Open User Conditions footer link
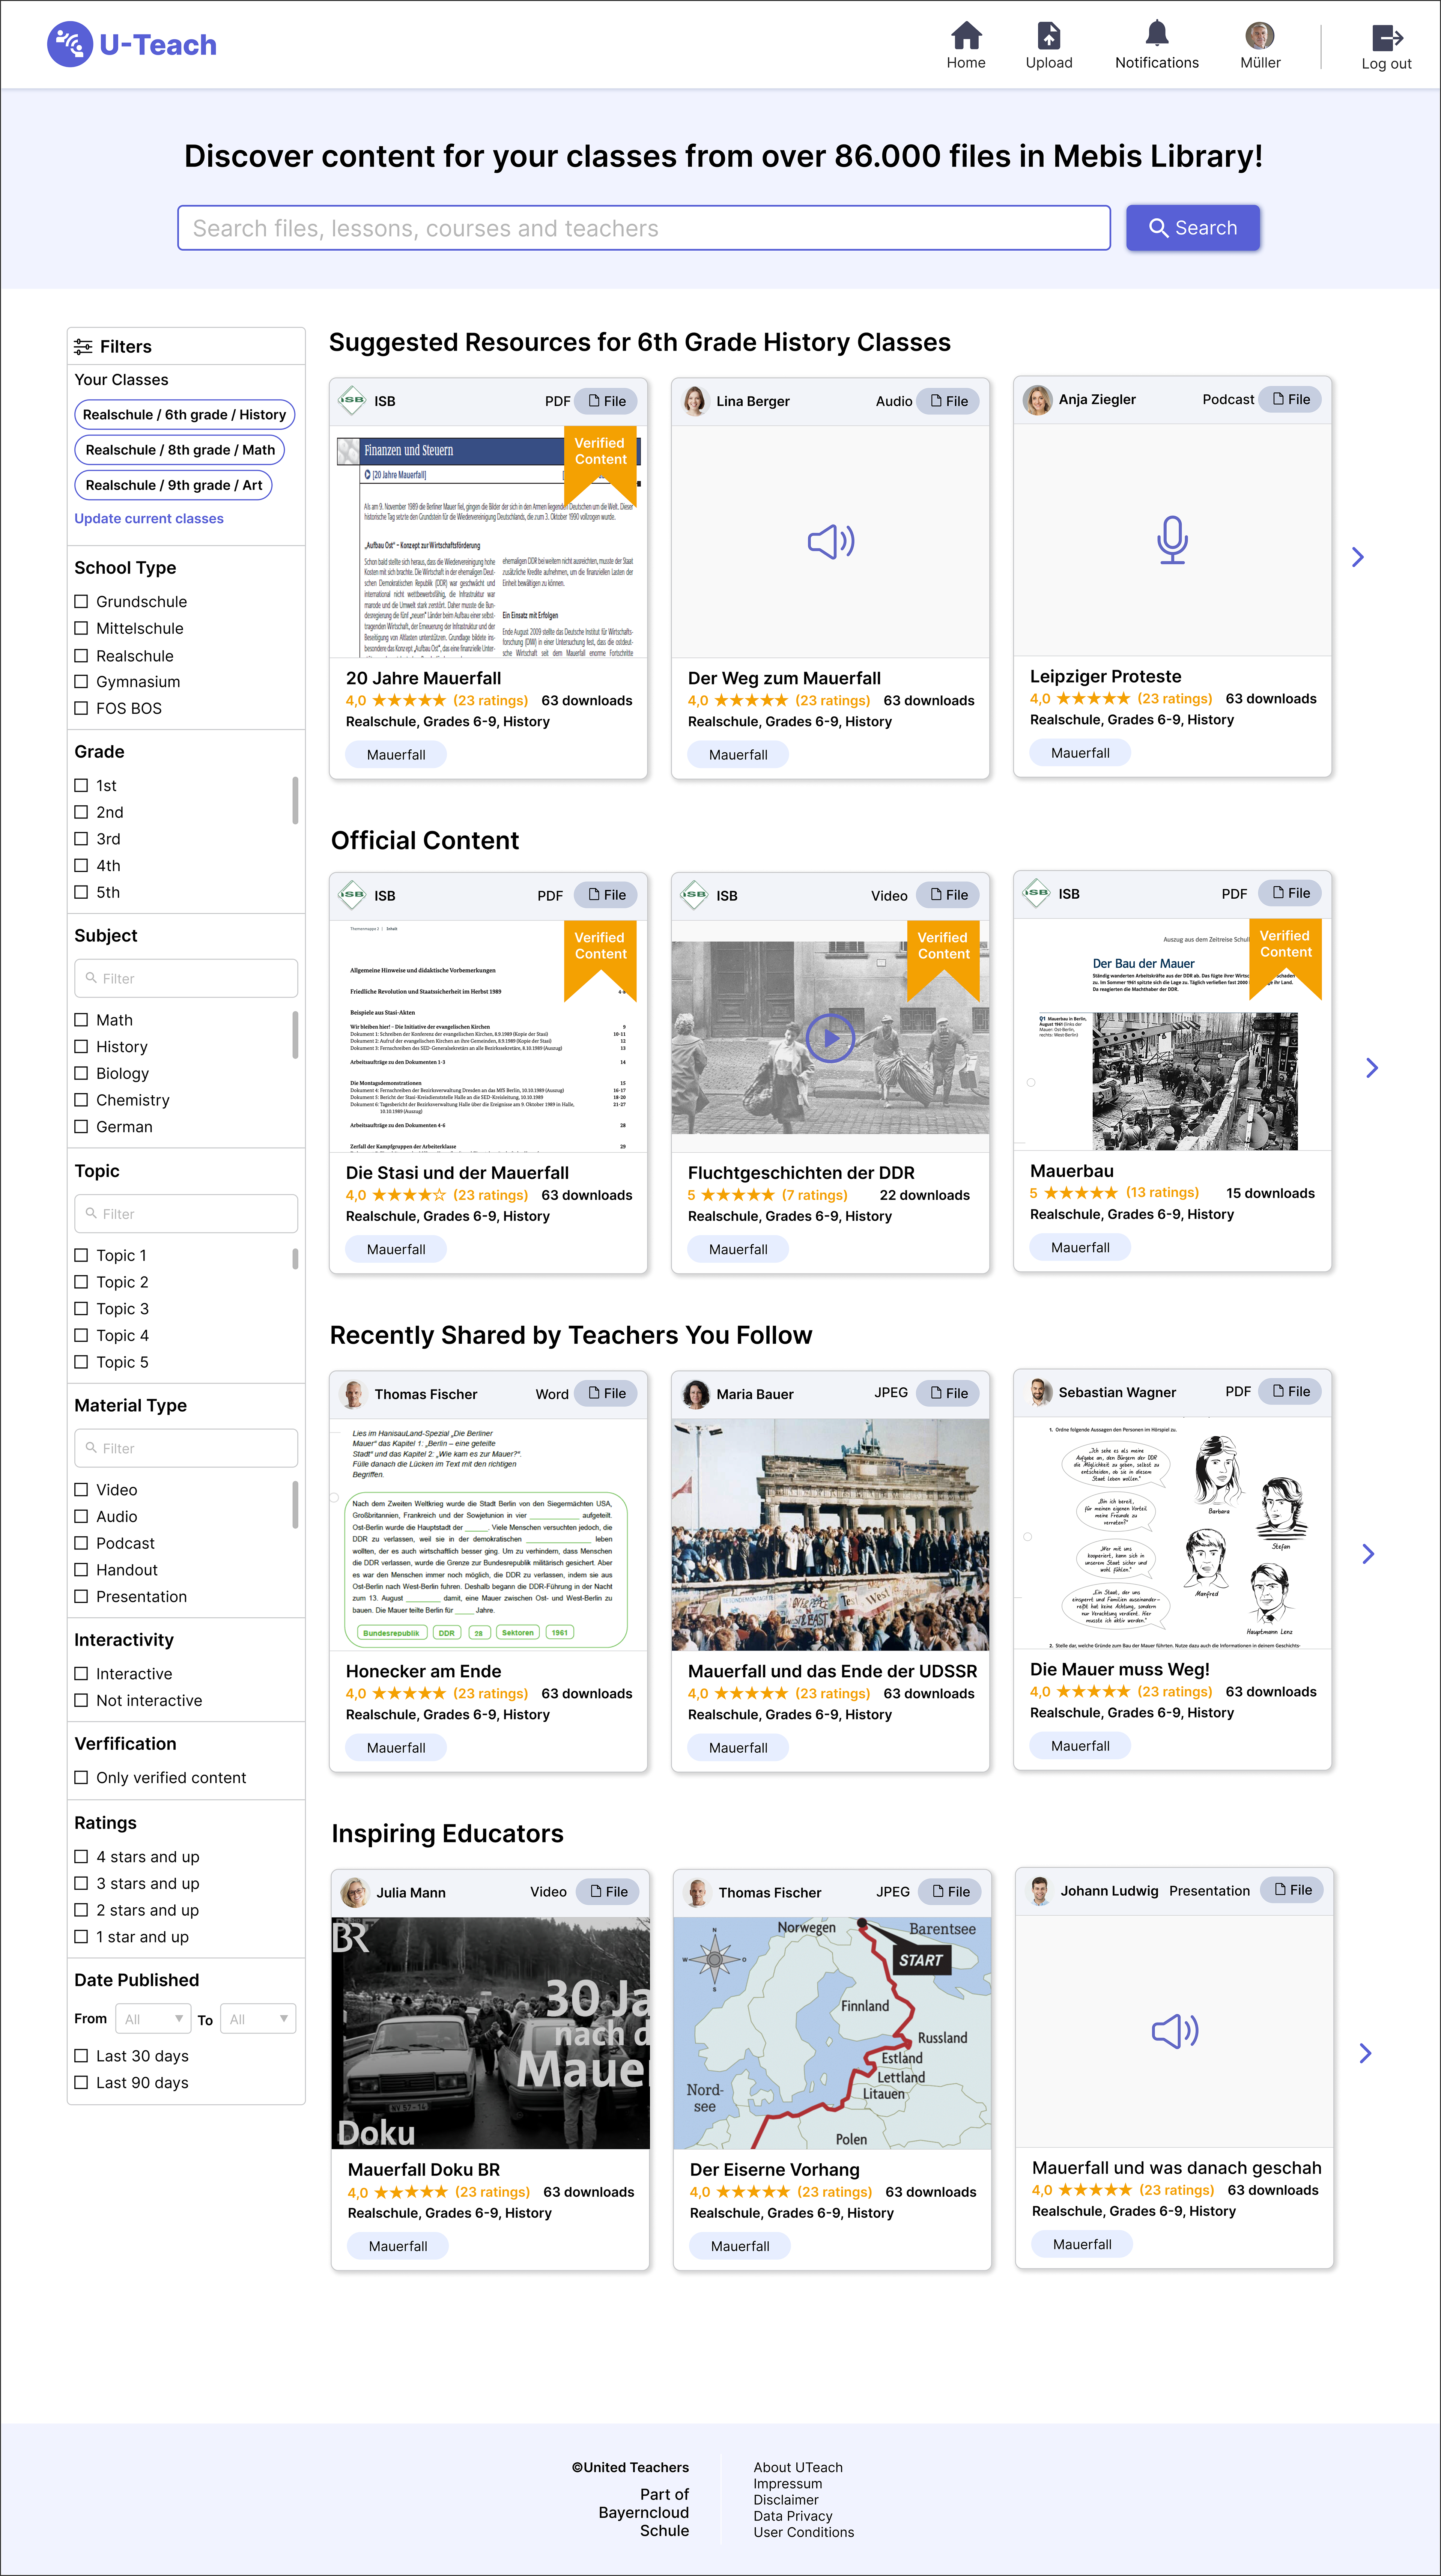 coord(804,2532)
